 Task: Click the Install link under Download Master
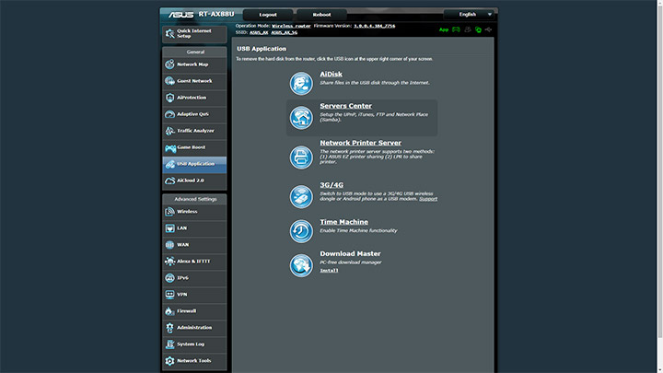tap(329, 270)
